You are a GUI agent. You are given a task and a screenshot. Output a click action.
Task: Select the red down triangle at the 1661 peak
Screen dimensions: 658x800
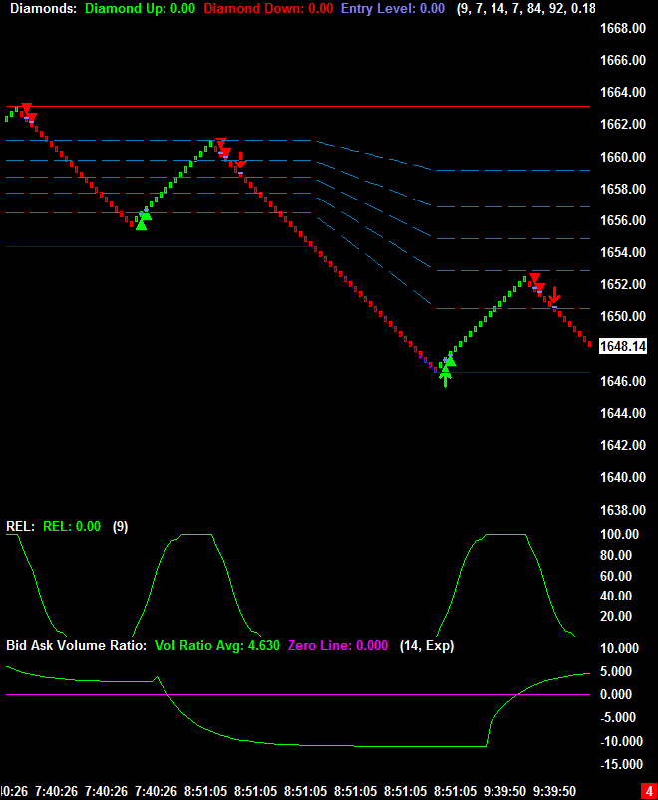tap(221, 145)
